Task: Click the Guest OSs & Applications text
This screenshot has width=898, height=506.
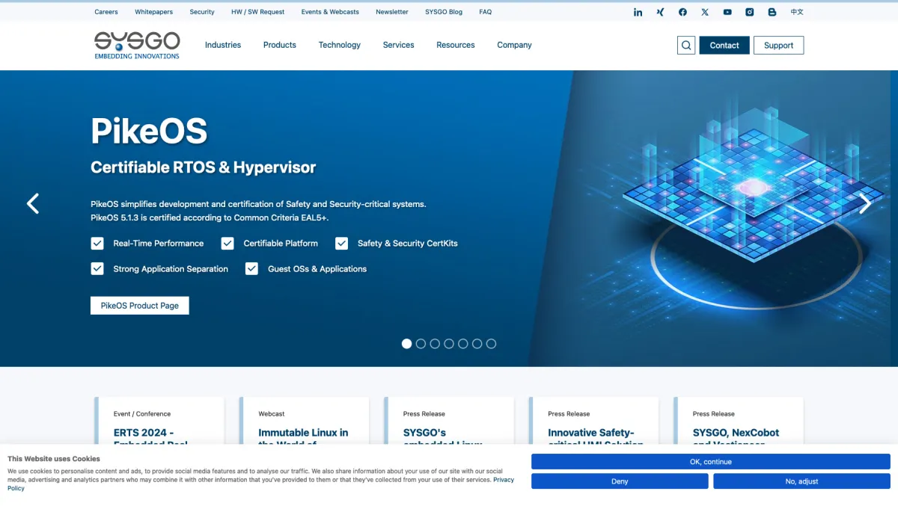Action: click(x=317, y=269)
